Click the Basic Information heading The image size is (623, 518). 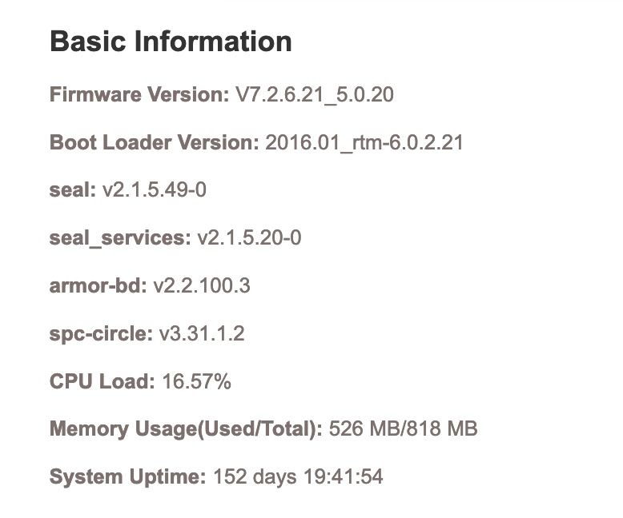(171, 42)
